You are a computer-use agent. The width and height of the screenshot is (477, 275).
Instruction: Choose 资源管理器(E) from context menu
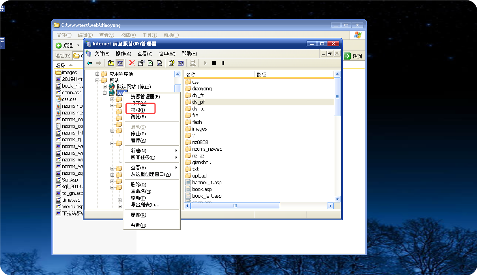[x=152, y=96]
